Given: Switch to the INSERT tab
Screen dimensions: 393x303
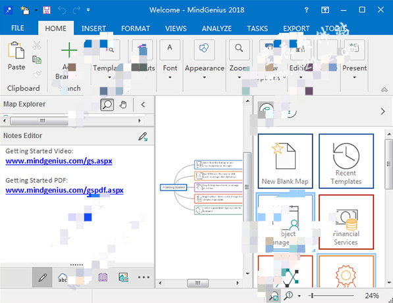Looking at the screenshot, I should tap(93, 28).
